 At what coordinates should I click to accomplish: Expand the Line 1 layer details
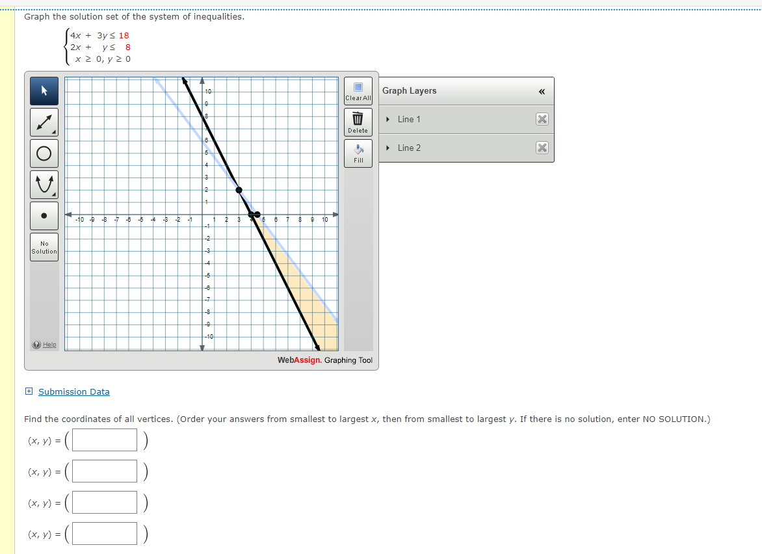pos(388,119)
